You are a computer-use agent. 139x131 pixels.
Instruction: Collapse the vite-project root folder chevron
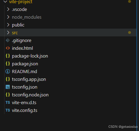[x=5, y=2]
